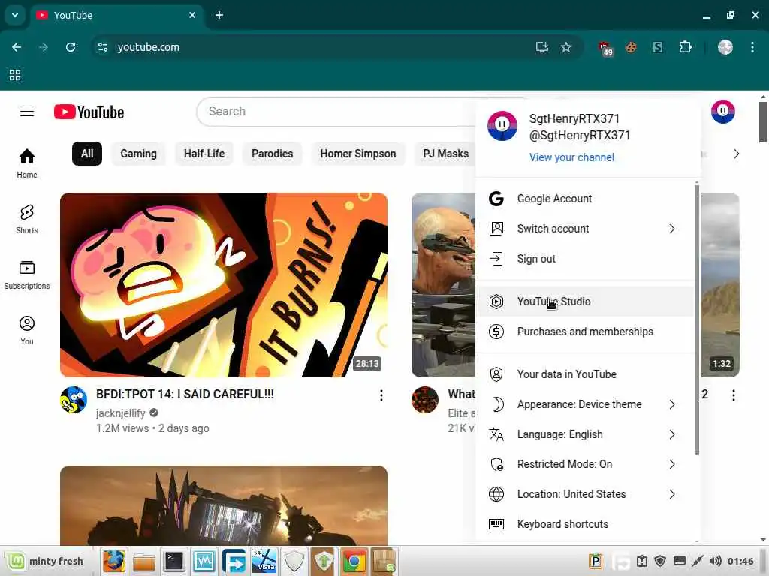The height and width of the screenshot is (576, 769).
Task: Expand Language: English option
Action: tap(584, 434)
